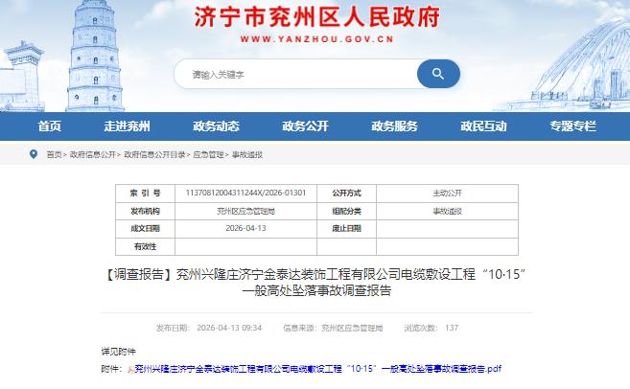Click the 主动公开 table value
630x389 pixels.
[x=447, y=194]
